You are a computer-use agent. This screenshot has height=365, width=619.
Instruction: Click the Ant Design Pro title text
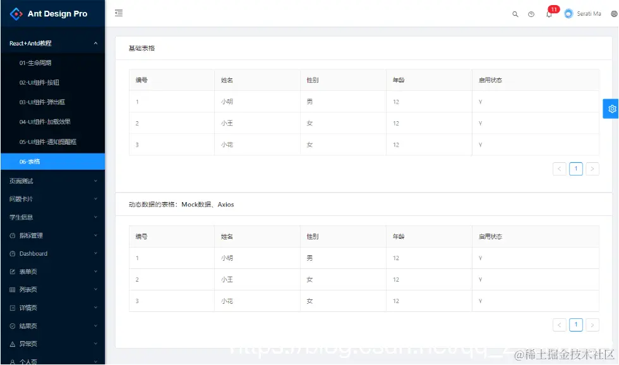point(57,14)
